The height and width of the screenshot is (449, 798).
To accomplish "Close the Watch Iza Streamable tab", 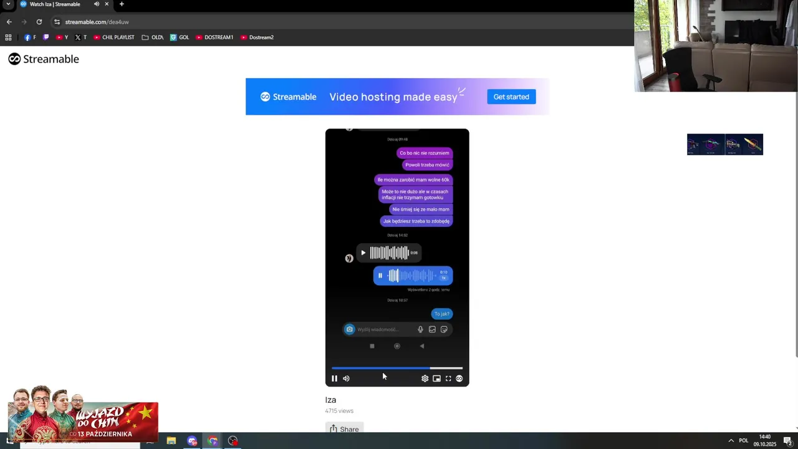I will pyautogui.click(x=107, y=4).
